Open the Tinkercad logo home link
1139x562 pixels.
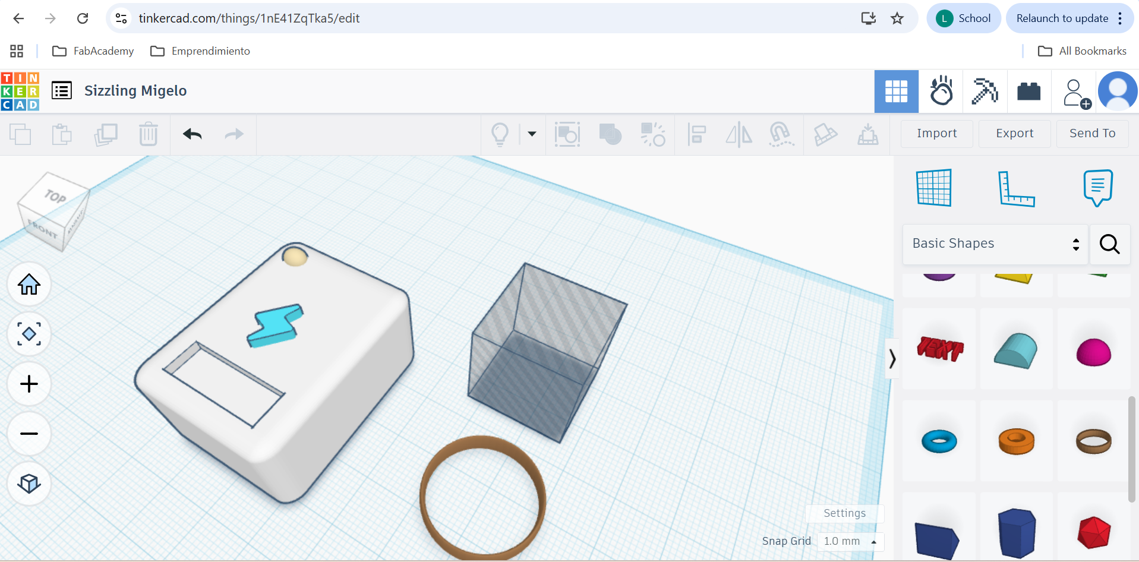coord(20,91)
